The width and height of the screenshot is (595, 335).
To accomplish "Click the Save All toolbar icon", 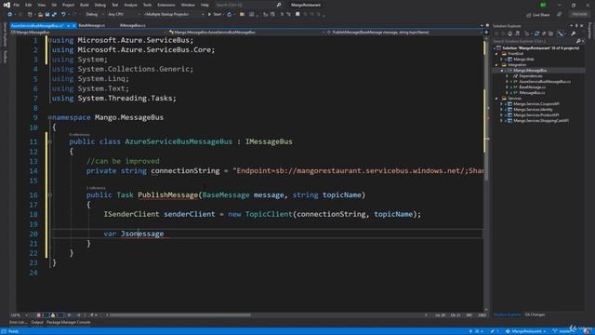I will pyautogui.click(x=54, y=15).
